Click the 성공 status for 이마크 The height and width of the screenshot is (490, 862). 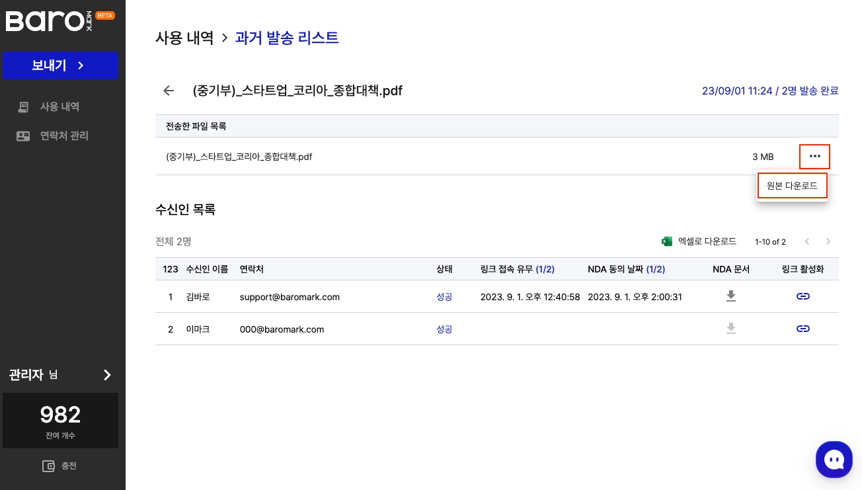[444, 329]
